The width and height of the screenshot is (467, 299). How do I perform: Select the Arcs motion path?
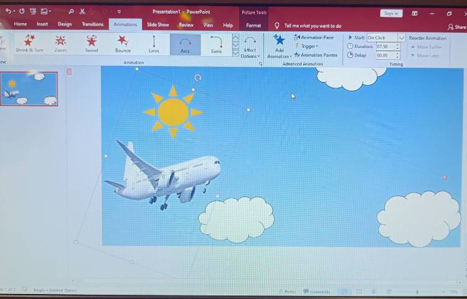click(185, 44)
